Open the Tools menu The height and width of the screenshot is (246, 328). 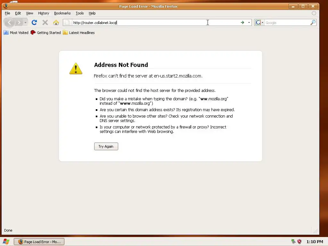[80, 13]
